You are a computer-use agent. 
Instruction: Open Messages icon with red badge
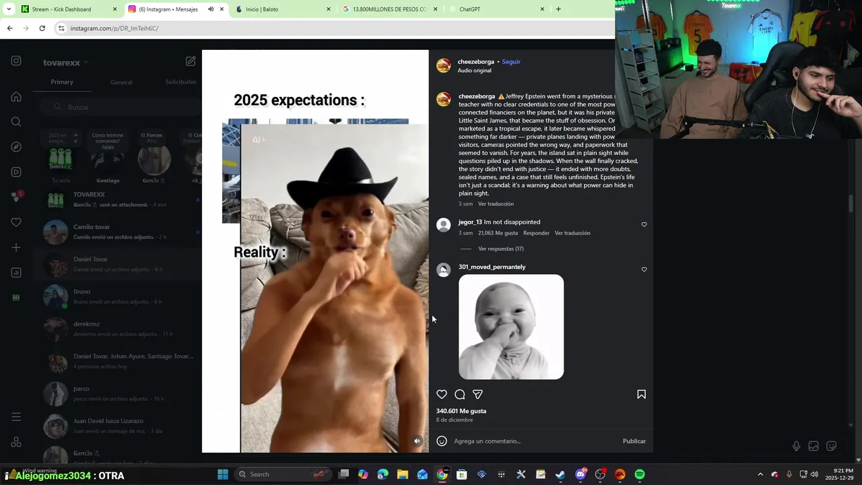pyautogui.click(x=16, y=197)
